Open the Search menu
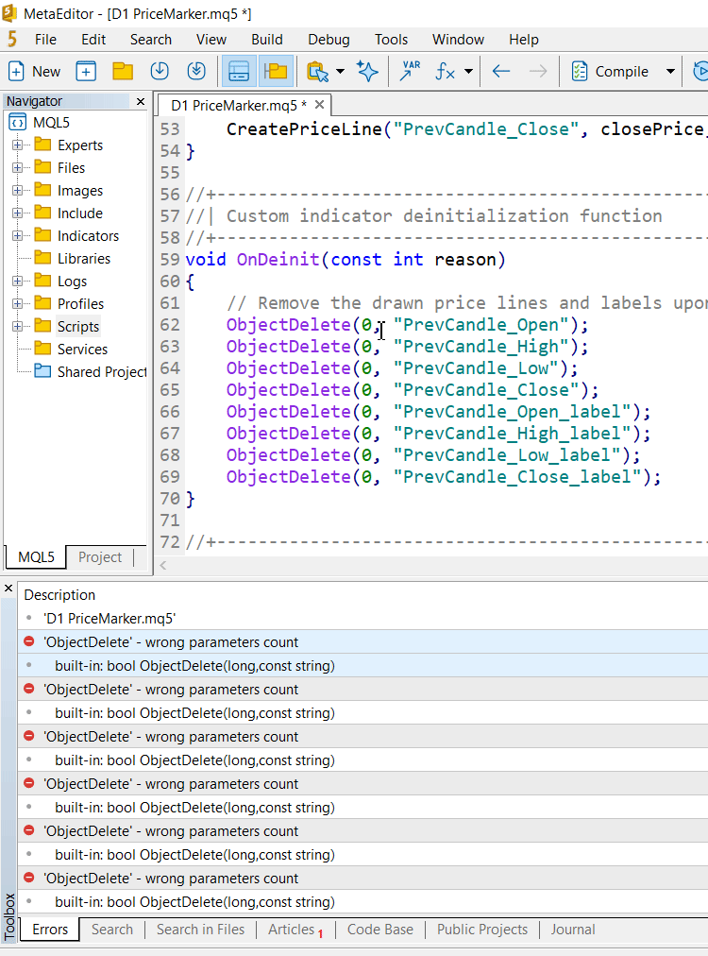The image size is (708, 956). pyautogui.click(x=150, y=40)
